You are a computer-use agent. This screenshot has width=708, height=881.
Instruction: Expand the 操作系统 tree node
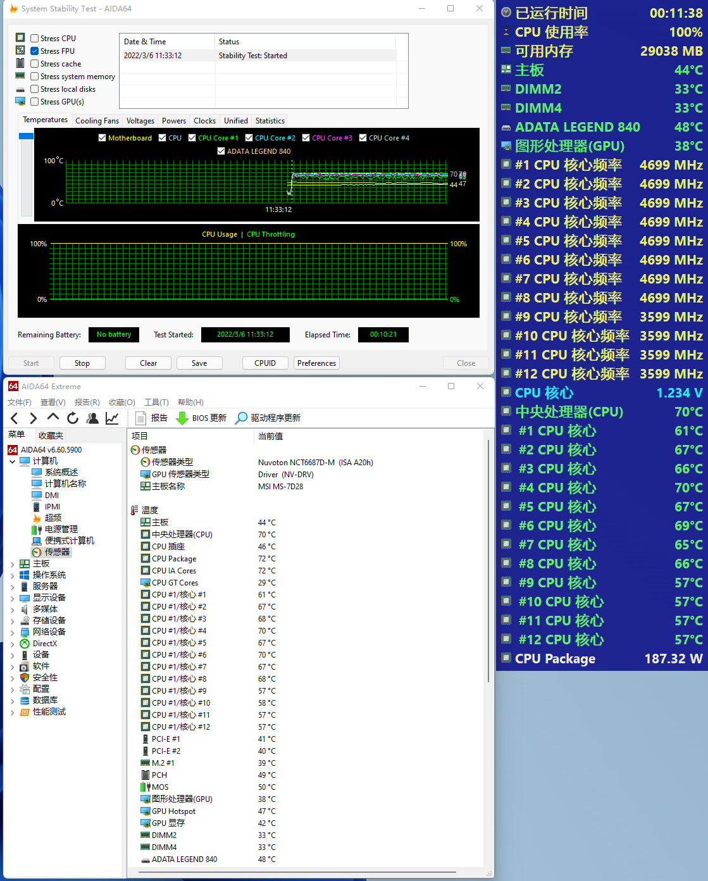click(x=13, y=575)
